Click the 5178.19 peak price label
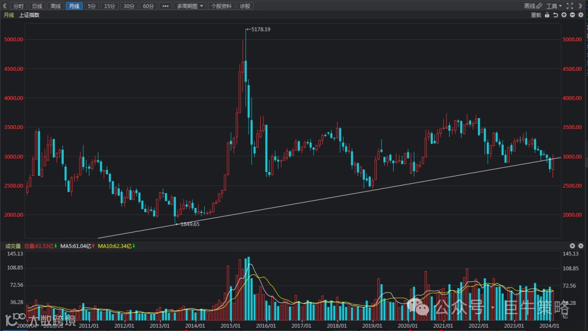 point(261,29)
